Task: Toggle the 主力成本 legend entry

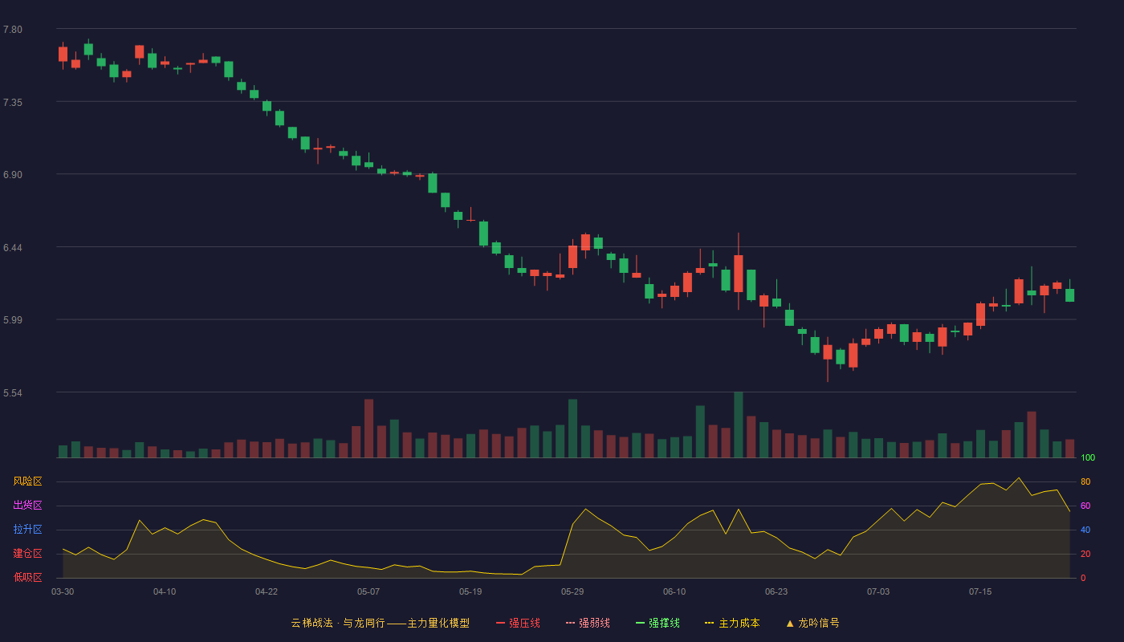Action: pos(732,623)
